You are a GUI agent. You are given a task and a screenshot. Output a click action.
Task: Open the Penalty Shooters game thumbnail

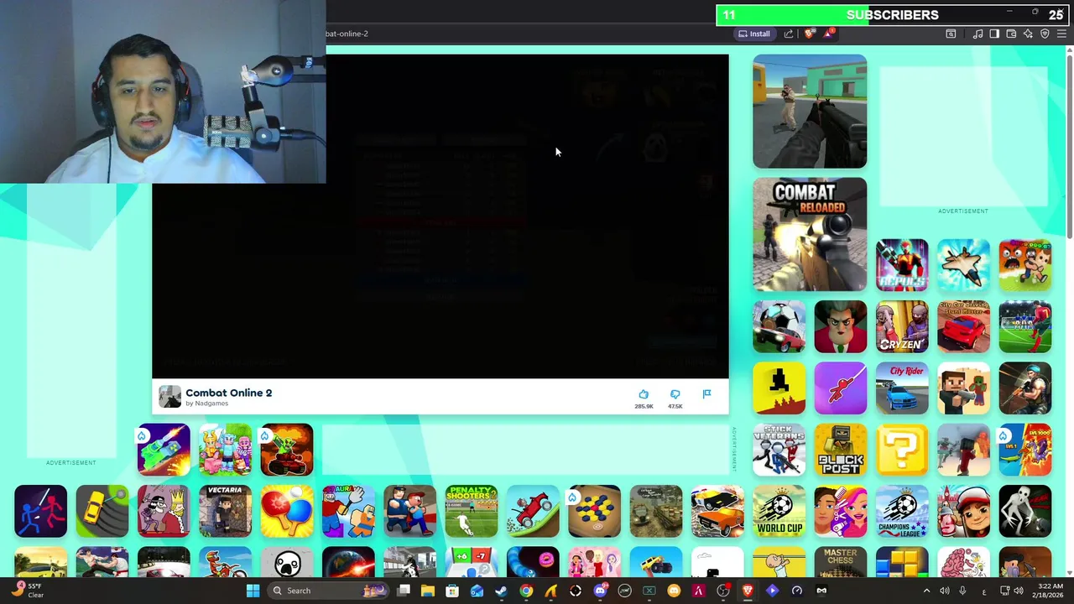[472, 511]
